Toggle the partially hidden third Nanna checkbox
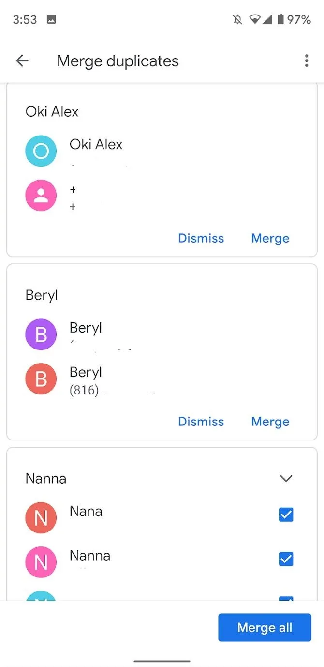This screenshot has height=667, width=324. (x=286, y=598)
